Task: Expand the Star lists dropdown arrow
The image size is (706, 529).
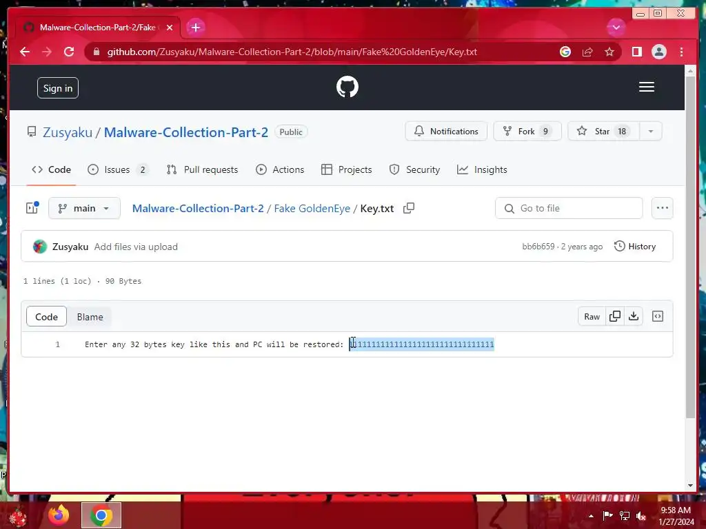Action: point(651,132)
